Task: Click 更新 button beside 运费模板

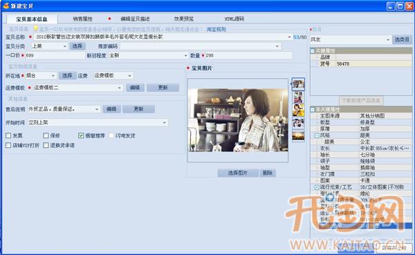Action: (163, 88)
